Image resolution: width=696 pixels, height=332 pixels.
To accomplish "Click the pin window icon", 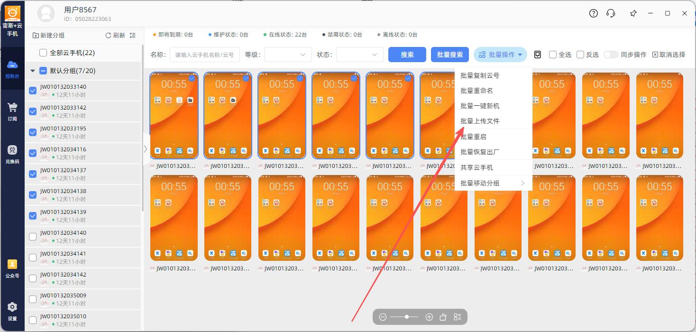I will tap(633, 13).
